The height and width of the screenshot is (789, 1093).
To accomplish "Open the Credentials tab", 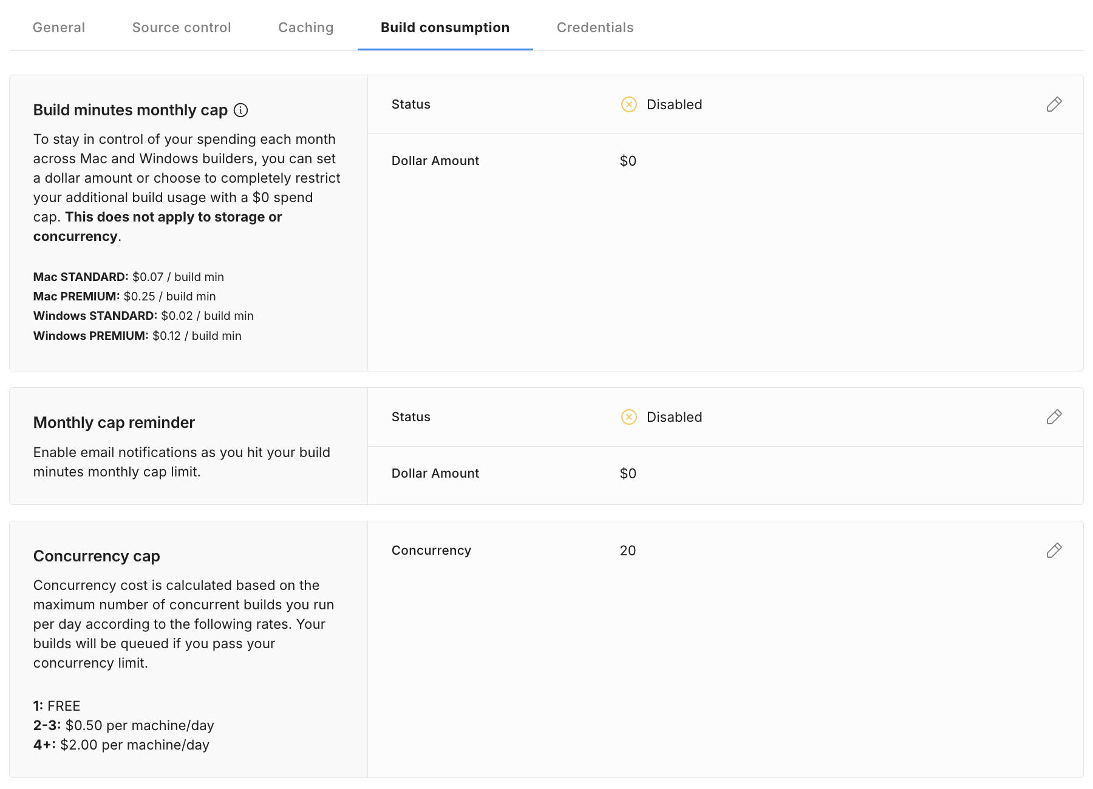I will pyautogui.click(x=594, y=27).
